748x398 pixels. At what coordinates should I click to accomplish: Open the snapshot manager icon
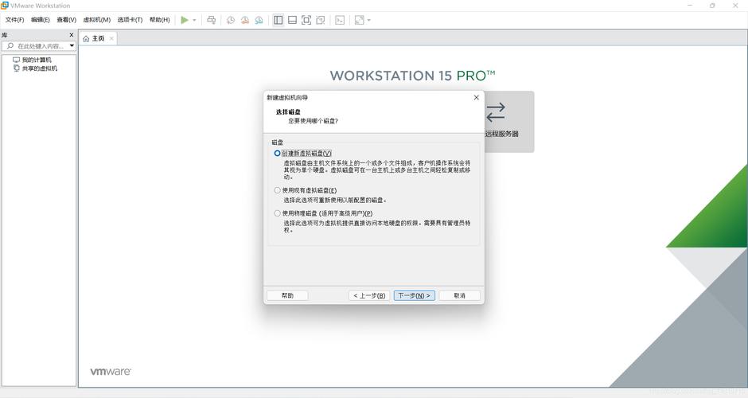tap(259, 20)
